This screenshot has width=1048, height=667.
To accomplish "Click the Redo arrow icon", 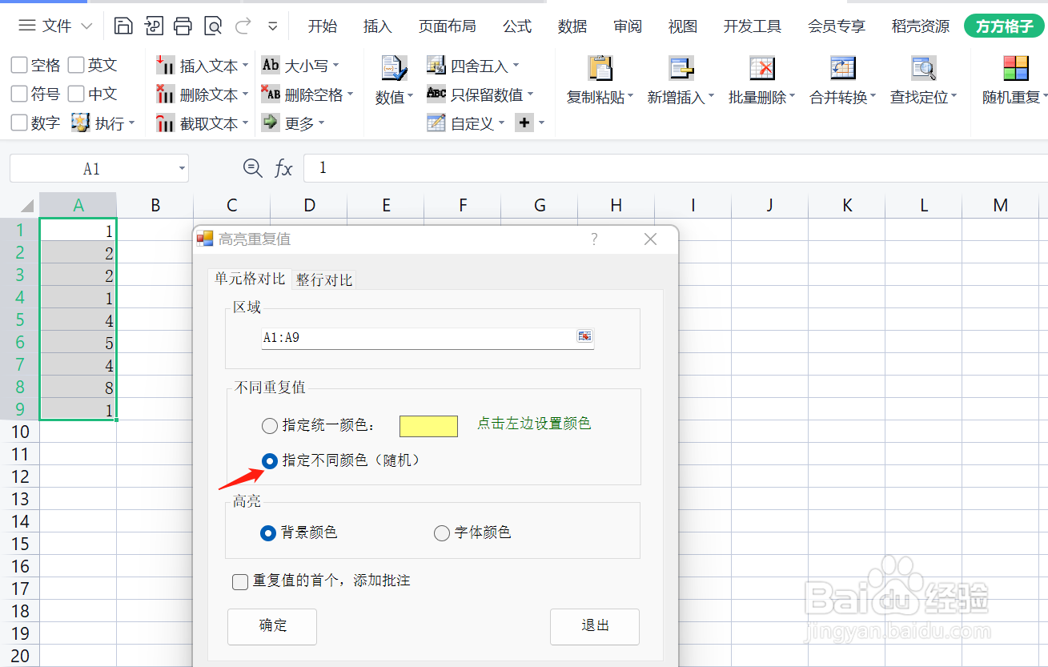I will coord(243,26).
